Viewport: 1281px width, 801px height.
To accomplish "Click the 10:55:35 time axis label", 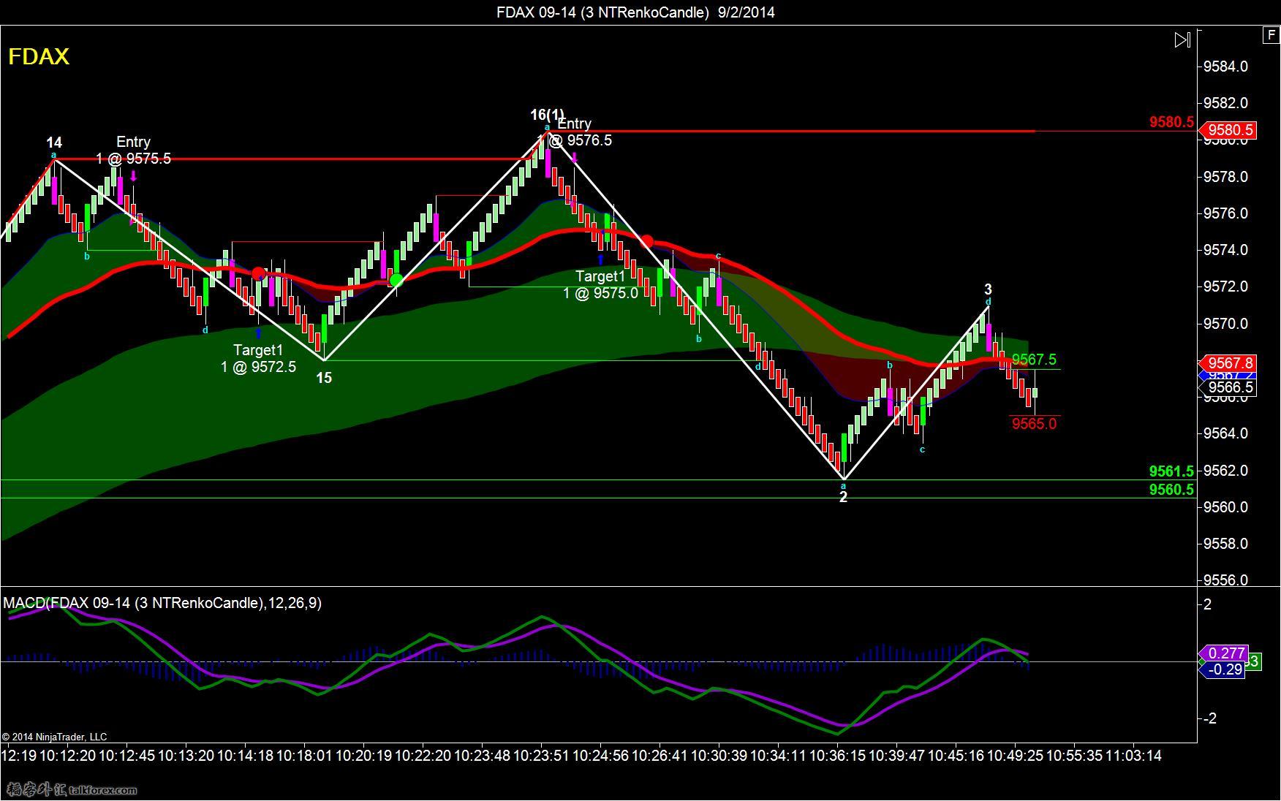I will [x=1074, y=756].
